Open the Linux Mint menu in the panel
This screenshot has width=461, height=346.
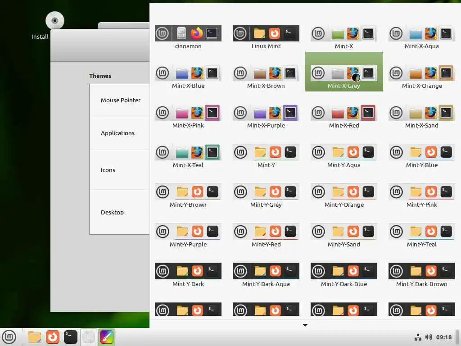[x=9, y=337]
